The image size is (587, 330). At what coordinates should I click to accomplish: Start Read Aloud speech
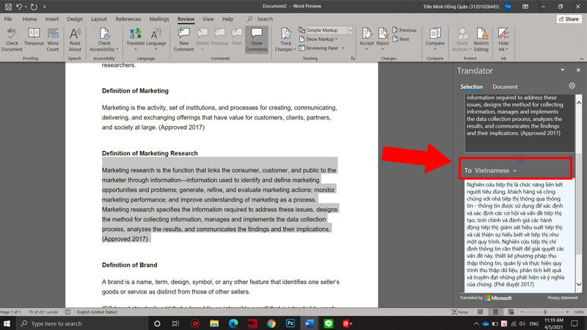point(75,37)
